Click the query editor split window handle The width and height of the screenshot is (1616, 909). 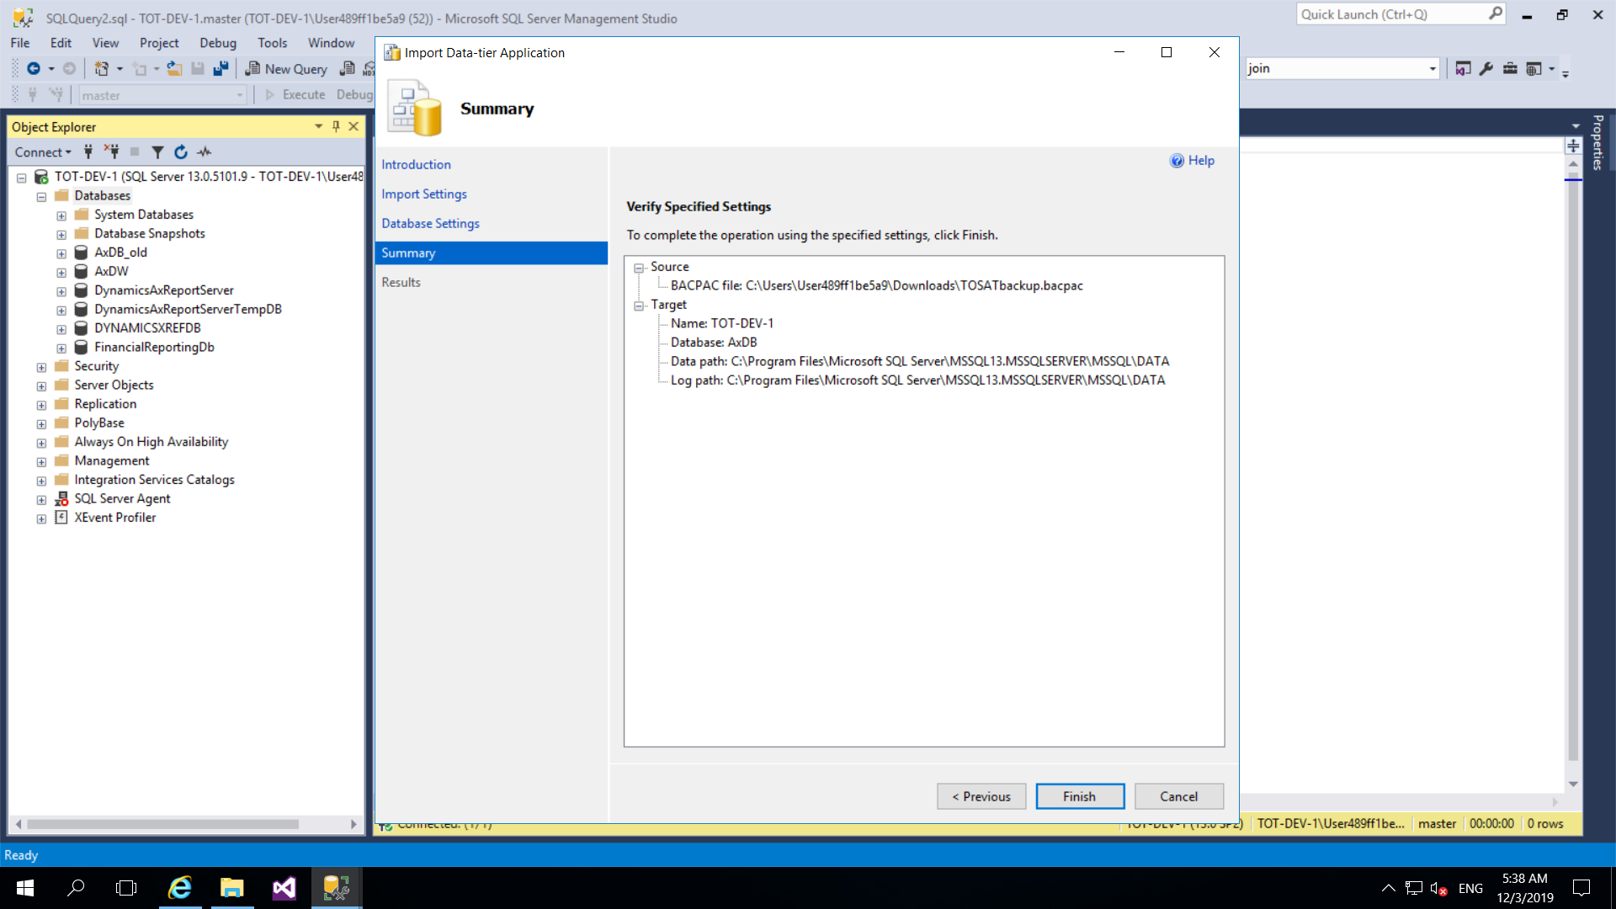(1573, 146)
